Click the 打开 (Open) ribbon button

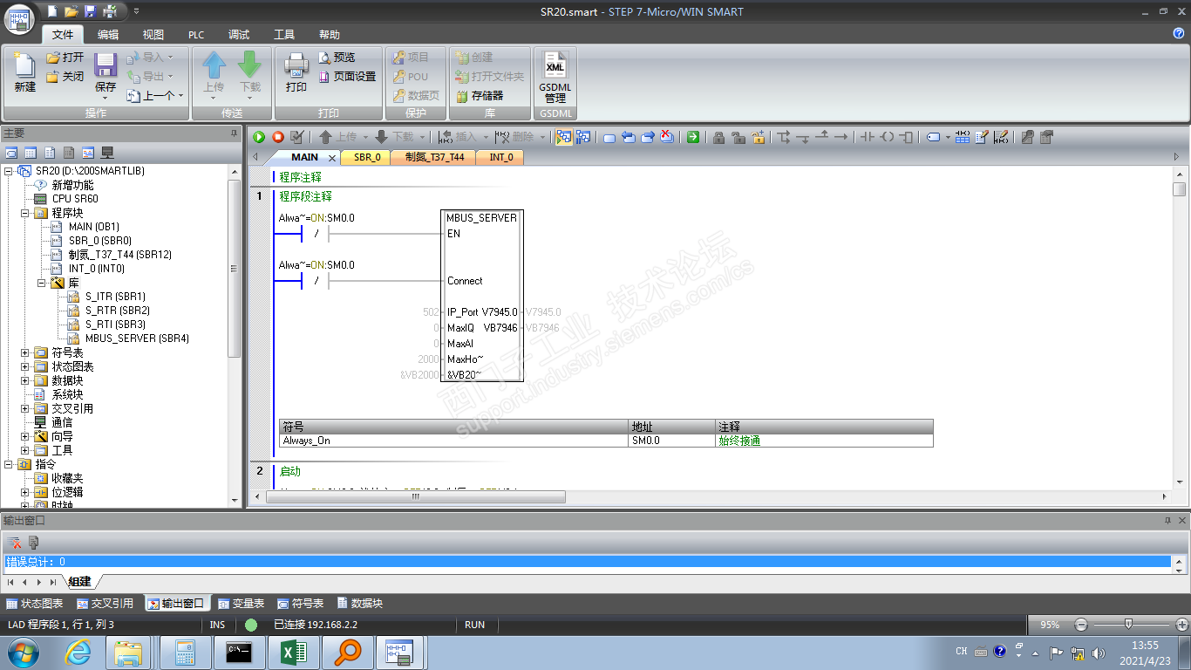point(65,58)
